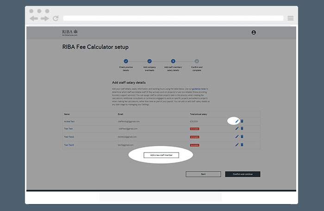The height and width of the screenshot is (211, 324).
Task: Edit the Archie Test staff row
Action: tap(237, 121)
